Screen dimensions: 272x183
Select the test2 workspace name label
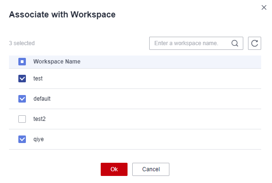[40, 119]
